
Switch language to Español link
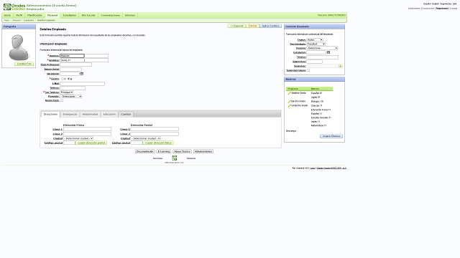coord(427,4)
